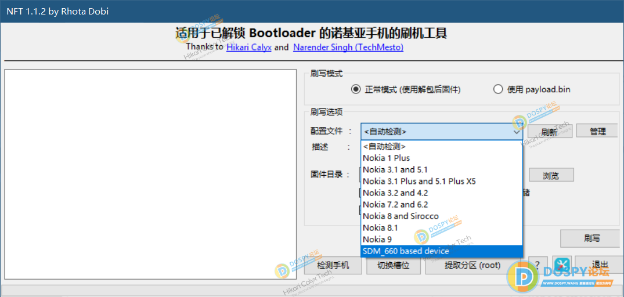This screenshot has width=624, height=297.
Task: Choose Nokia 8.1 from list
Action: (441, 228)
